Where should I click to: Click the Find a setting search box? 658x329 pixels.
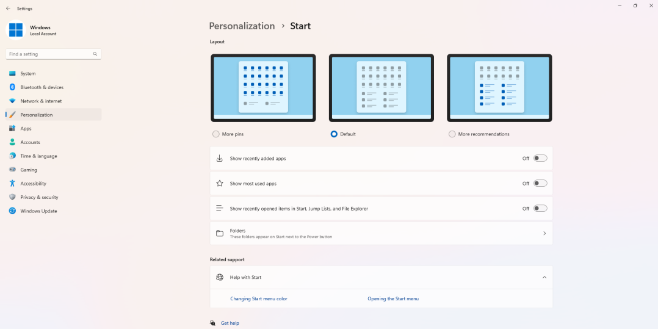click(x=50, y=54)
